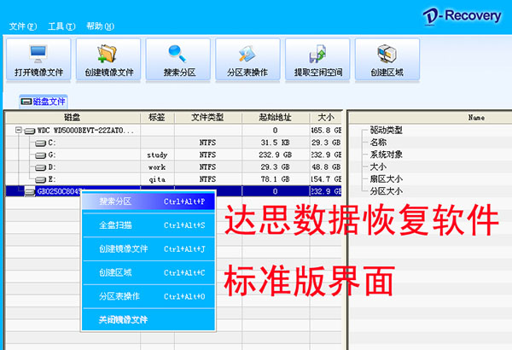Click the Partition Table Operation toolbar icon
The width and height of the screenshot is (512, 350).
click(247, 54)
